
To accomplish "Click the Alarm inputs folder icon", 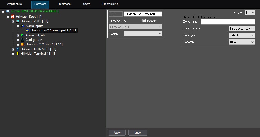I will (x=22, y=26).
